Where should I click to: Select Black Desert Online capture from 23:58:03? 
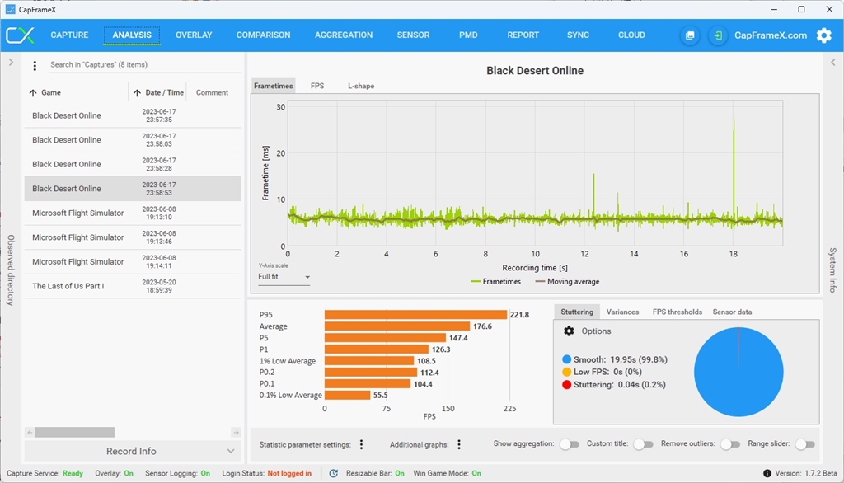[133, 140]
